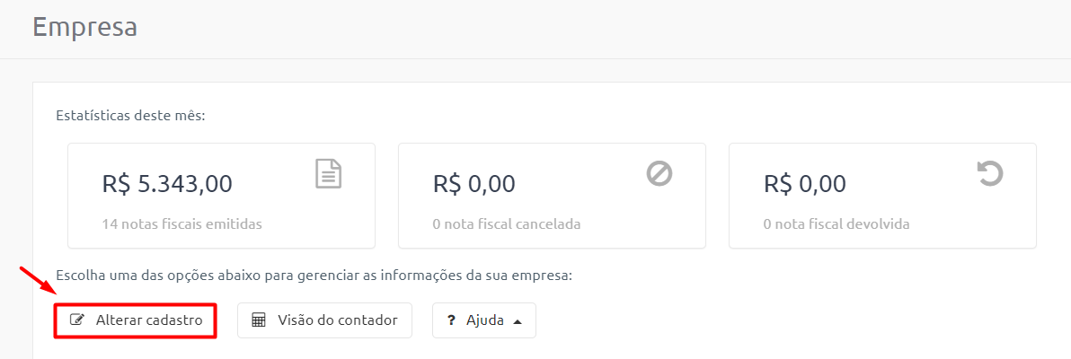Click the caret arrow next to Ajuda
Viewport: 1071px width, 359px height.
click(x=517, y=321)
